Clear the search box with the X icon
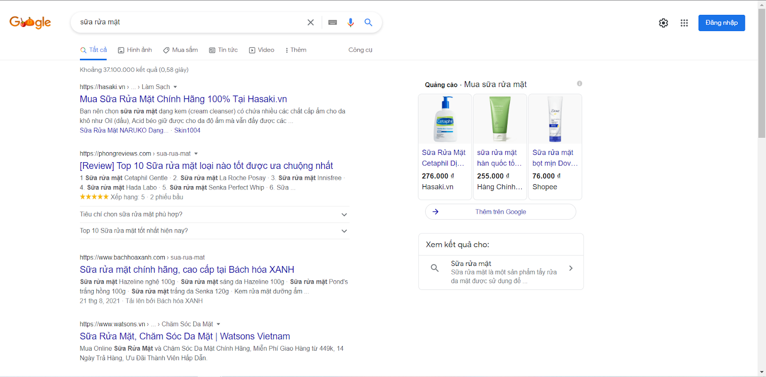766x377 pixels. pos(311,22)
